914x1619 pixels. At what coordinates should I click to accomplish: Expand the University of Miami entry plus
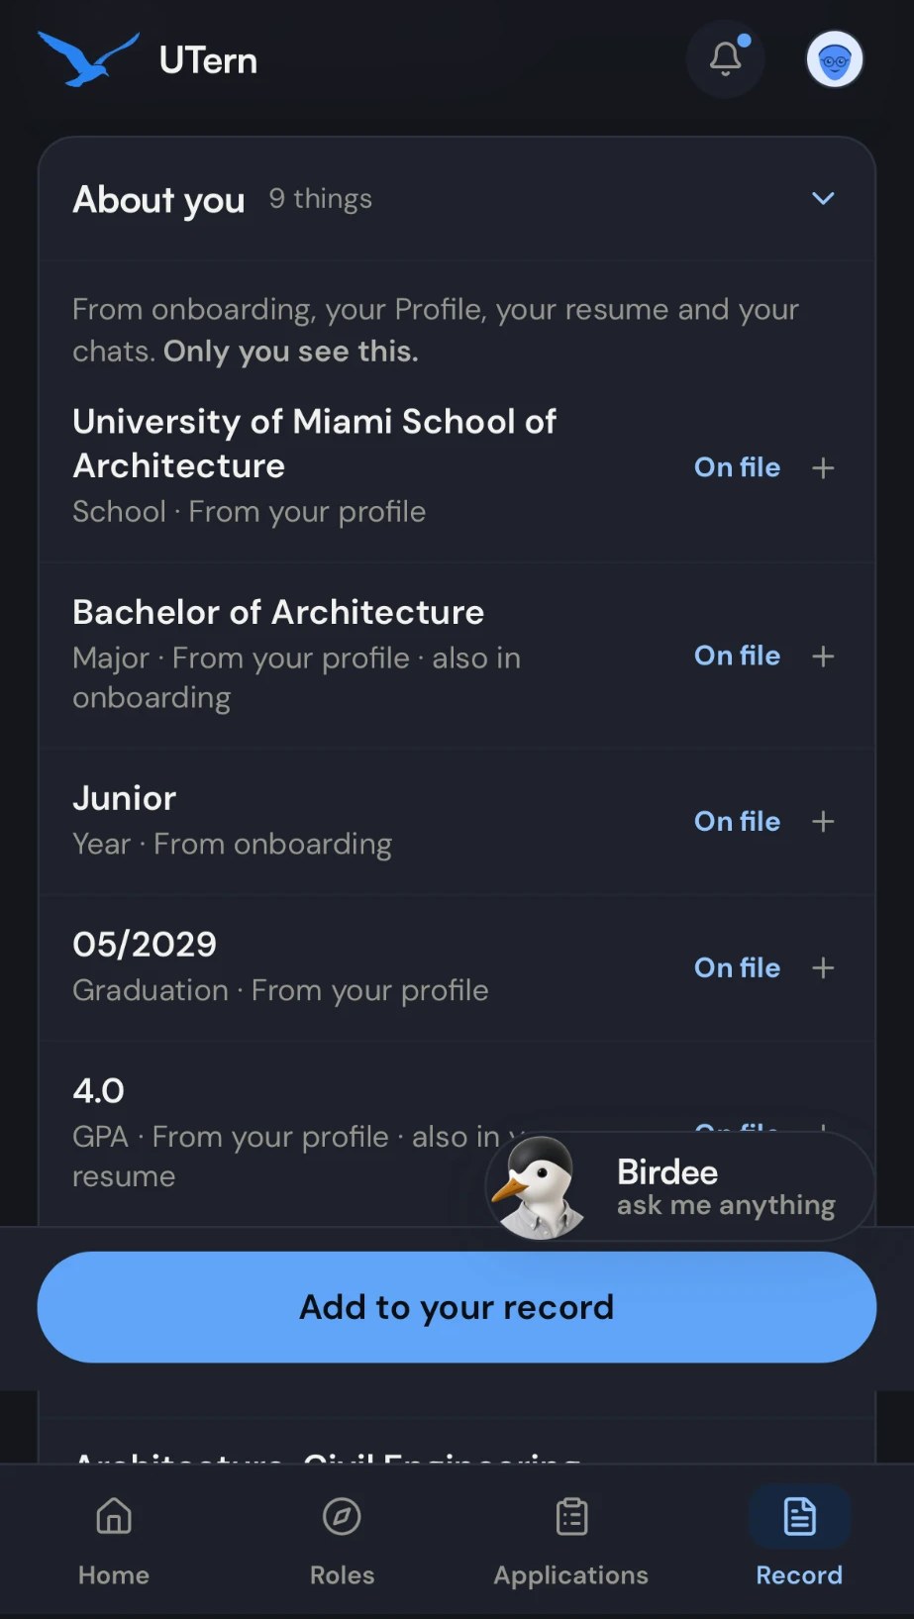click(823, 467)
